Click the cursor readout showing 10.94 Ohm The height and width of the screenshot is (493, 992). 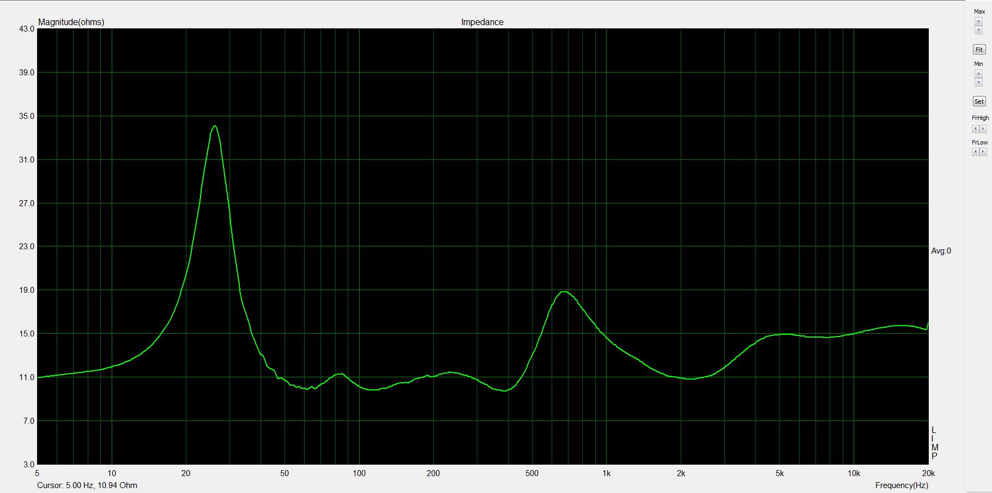coord(87,485)
